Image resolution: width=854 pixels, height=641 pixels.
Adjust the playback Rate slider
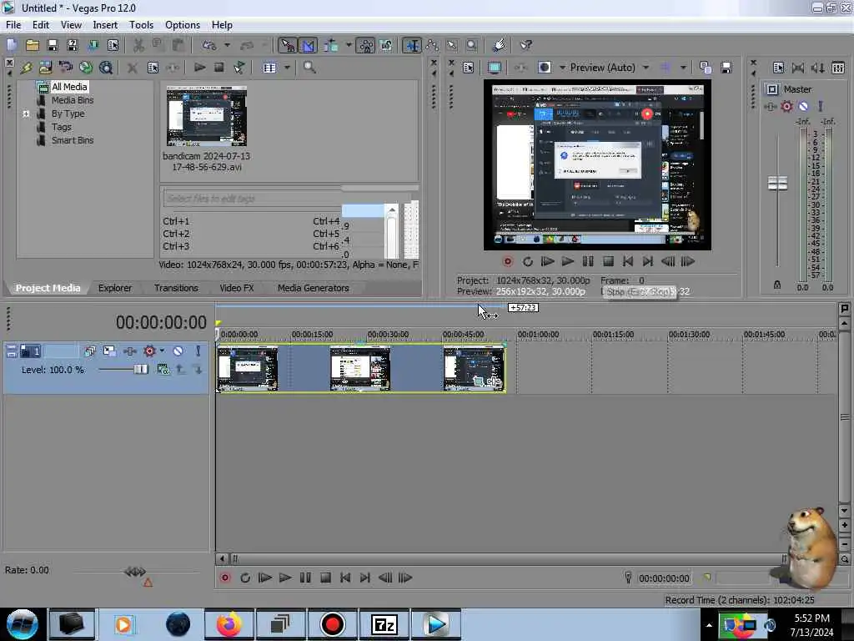135,571
